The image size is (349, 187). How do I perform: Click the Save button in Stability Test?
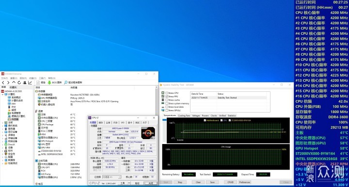[x=212, y=182]
